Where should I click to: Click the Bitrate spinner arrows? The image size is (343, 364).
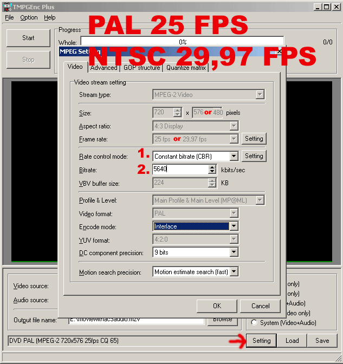(212, 170)
